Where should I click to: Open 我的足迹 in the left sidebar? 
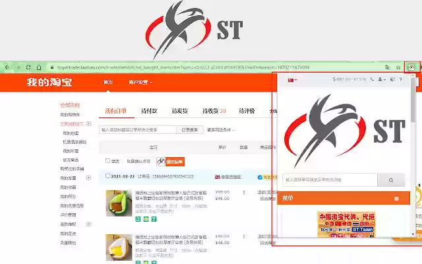pos(68,234)
